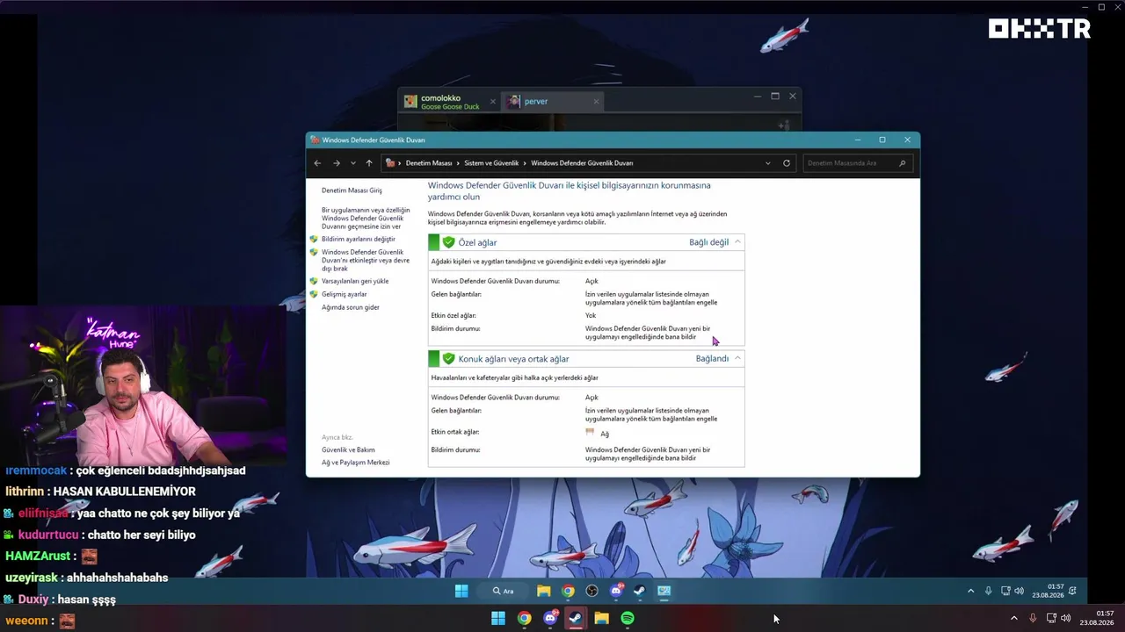Click Varsayılanları geri yükle link
1125x632 pixels.
[x=355, y=281]
